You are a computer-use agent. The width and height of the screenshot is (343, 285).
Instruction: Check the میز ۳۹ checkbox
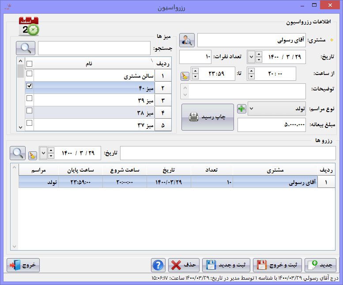[x=29, y=98]
